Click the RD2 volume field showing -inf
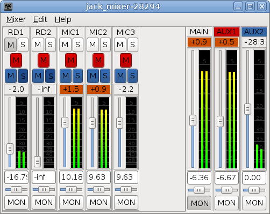The width and height of the screenshot is (270, 214). [44, 178]
